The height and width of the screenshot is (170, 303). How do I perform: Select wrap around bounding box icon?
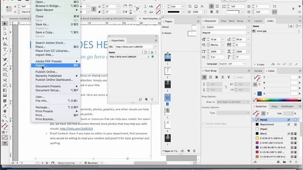pos(210,77)
